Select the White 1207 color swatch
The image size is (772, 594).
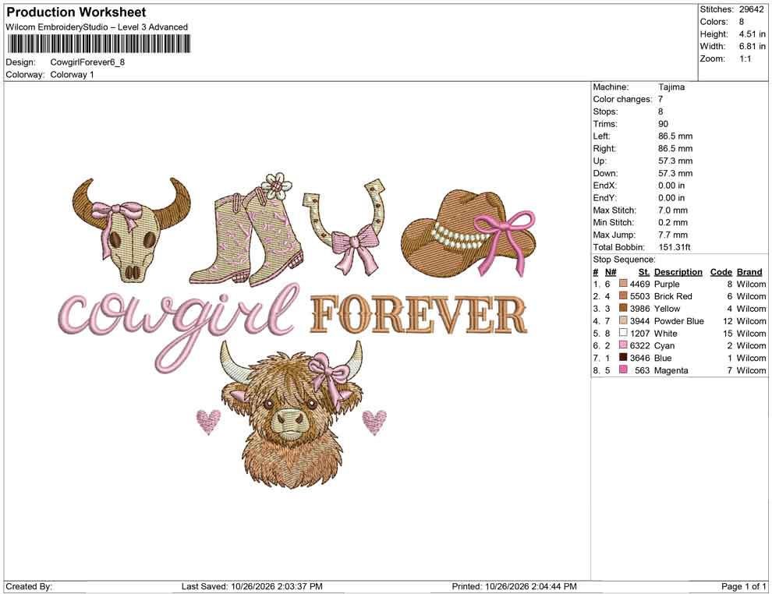(623, 333)
